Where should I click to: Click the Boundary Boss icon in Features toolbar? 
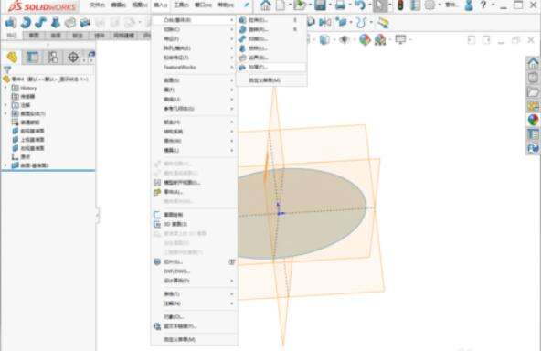coord(70,23)
